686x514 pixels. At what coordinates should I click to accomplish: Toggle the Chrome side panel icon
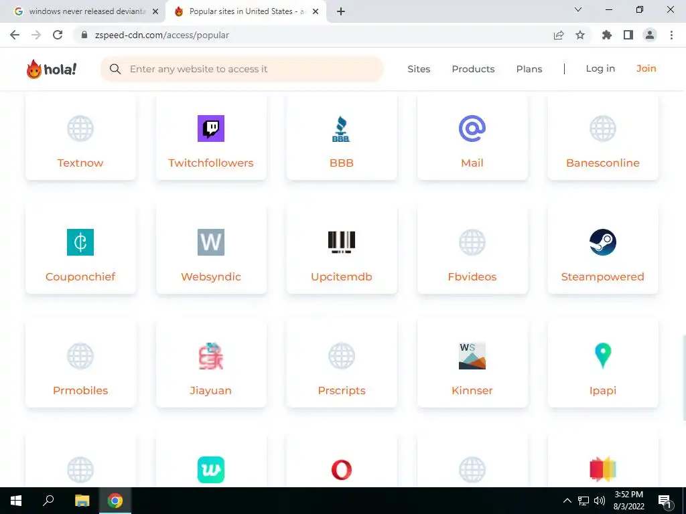(628, 35)
